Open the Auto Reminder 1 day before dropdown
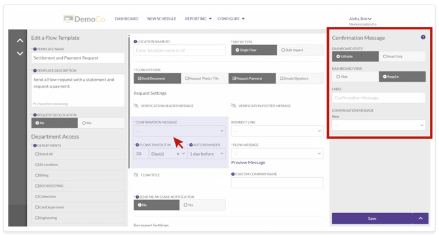The width and height of the screenshot is (439, 238). pos(206,154)
